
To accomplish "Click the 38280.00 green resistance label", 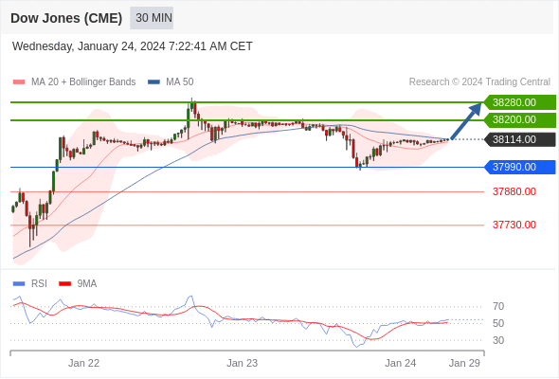I will (x=520, y=102).
